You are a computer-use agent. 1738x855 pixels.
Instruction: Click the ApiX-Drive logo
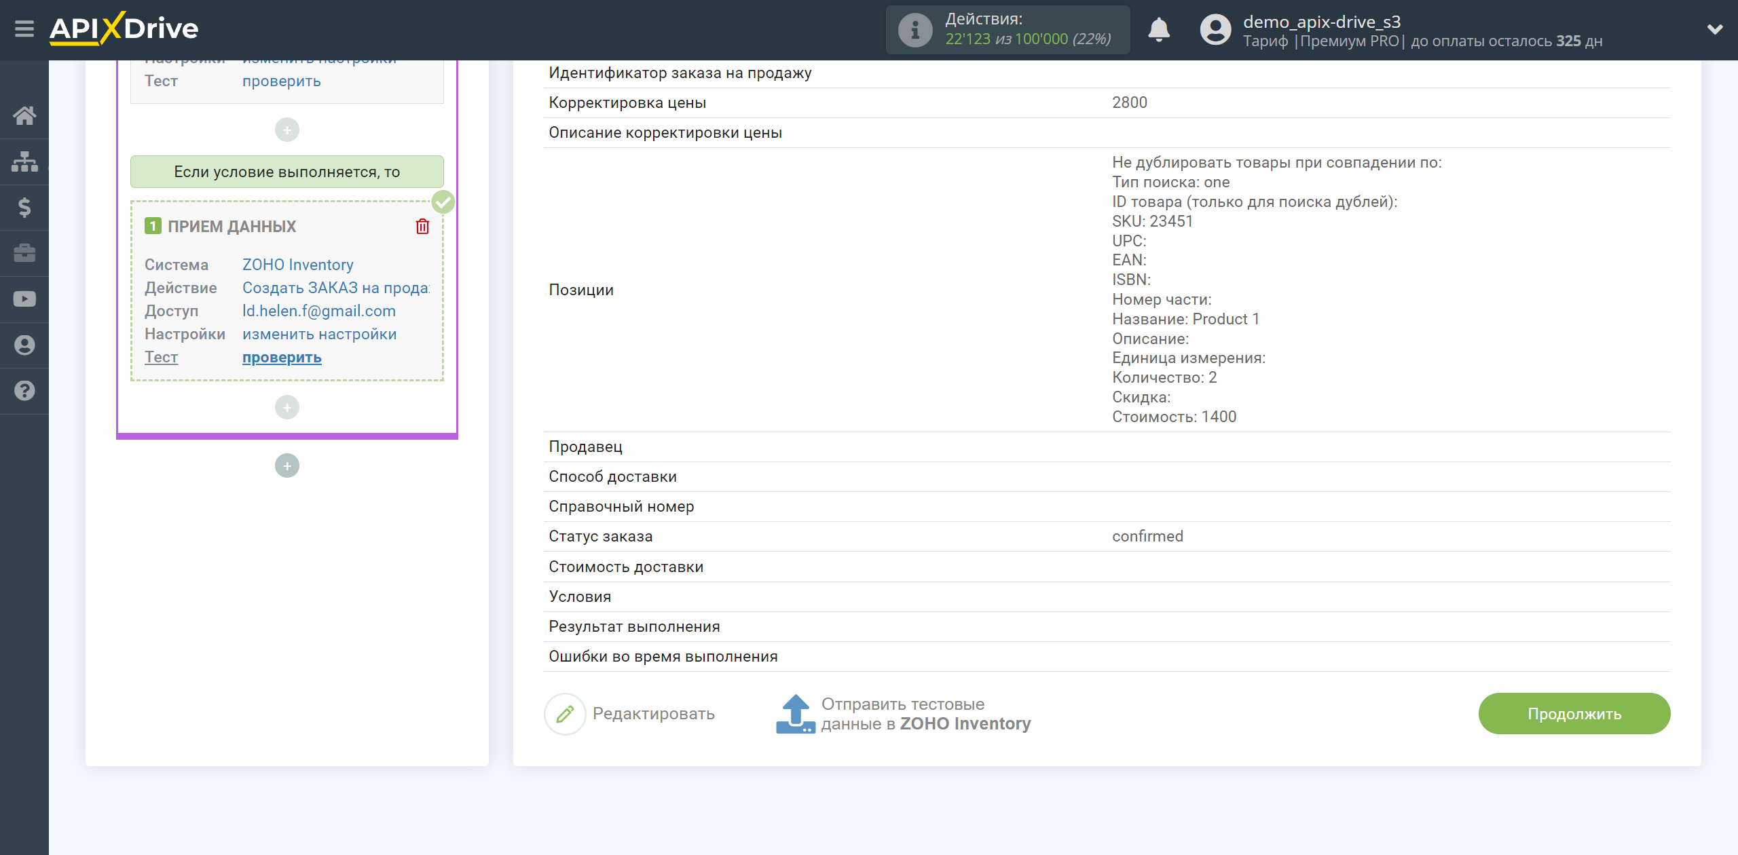coord(124,28)
